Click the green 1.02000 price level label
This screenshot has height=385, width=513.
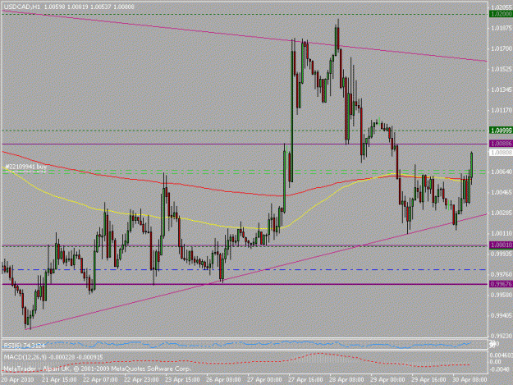pos(501,14)
